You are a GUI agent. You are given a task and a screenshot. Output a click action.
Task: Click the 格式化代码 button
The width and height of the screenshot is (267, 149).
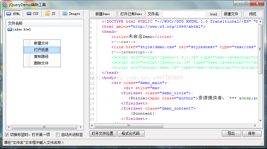pyautogui.click(x=131, y=134)
